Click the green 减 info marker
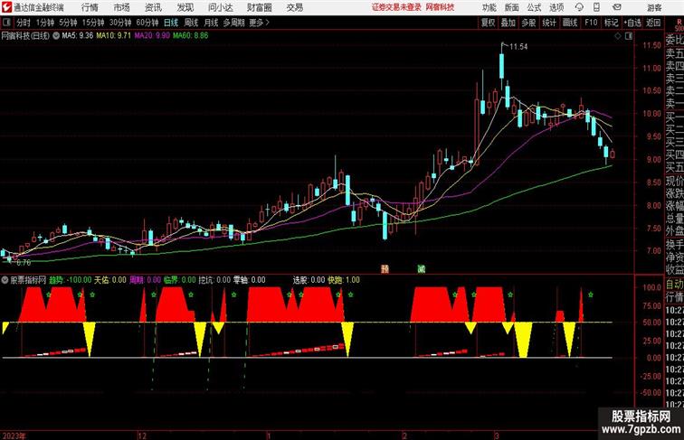 pyautogui.click(x=421, y=269)
